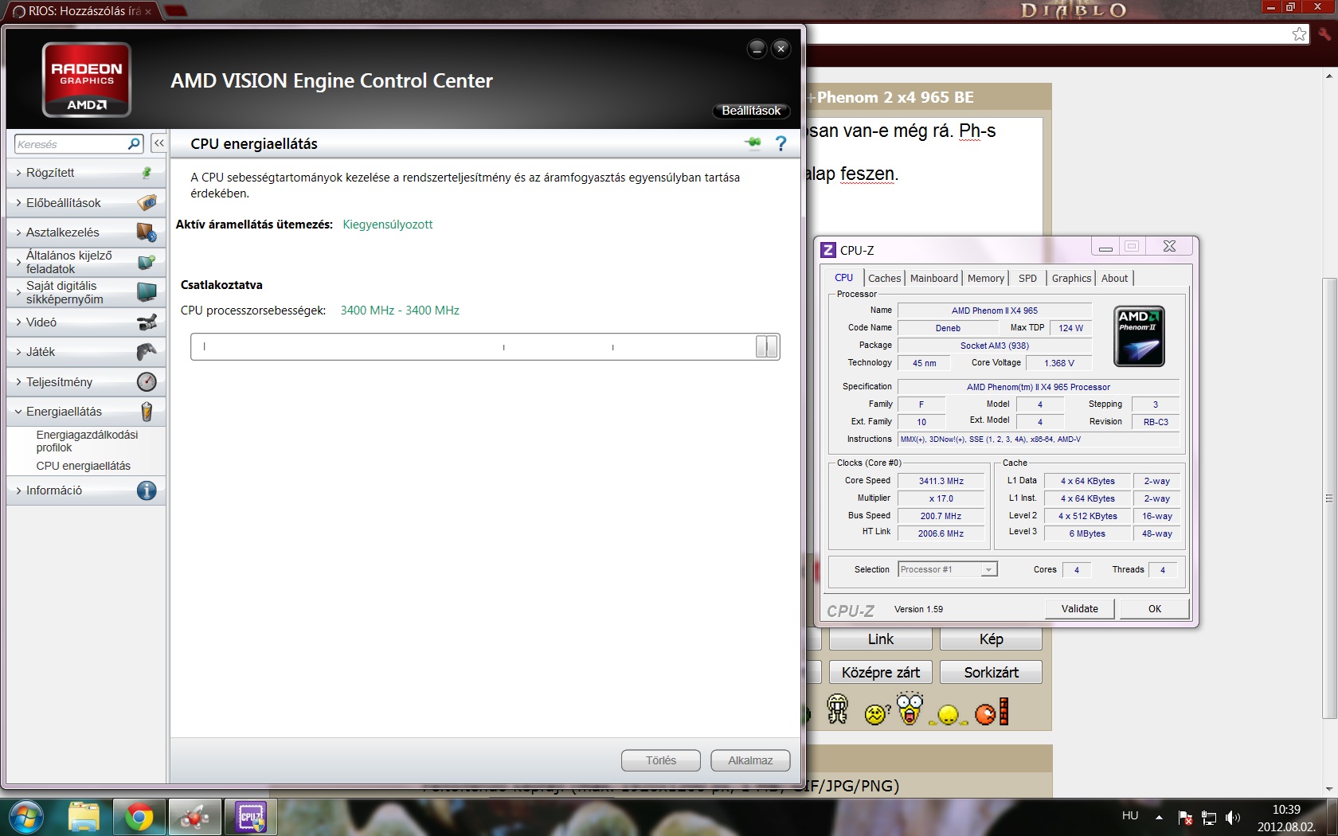
Task: Open the Windows Start menu
Action: point(26,817)
